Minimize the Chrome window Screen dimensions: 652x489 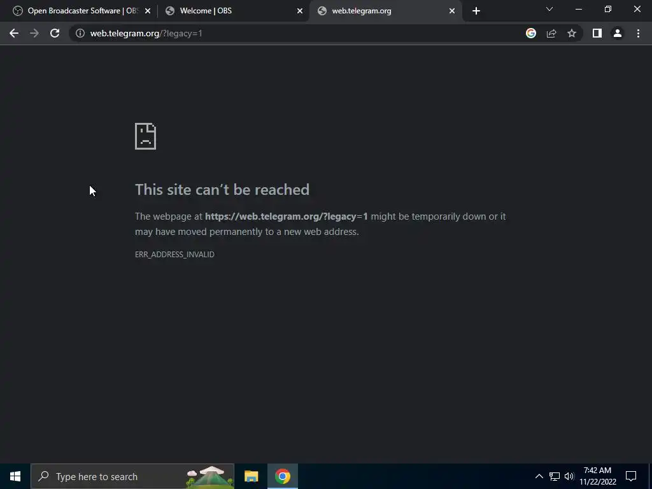[578, 9]
